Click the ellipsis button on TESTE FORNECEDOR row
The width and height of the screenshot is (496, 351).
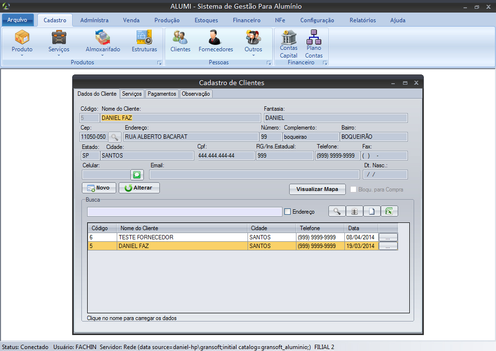tap(388, 237)
